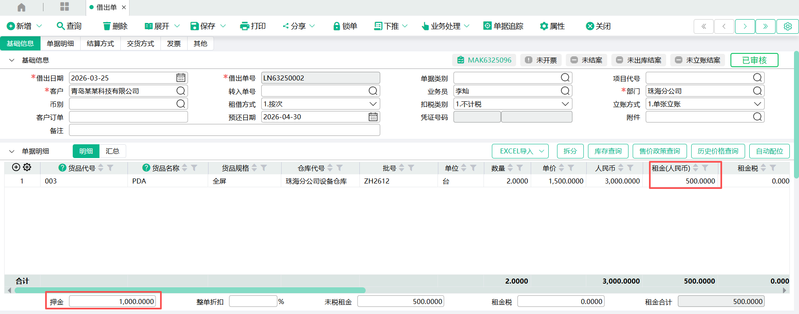Click the search icon in the 客户 field
Viewport: 799px width, 314px height.
click(181, 91)
